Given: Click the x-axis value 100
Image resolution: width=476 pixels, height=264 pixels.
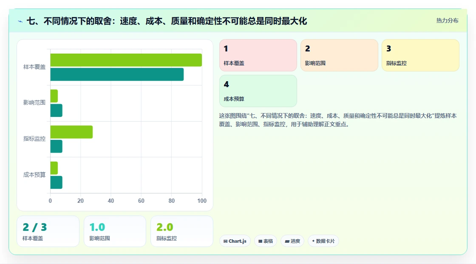Looking at the screenshot, I should point(202,201).
